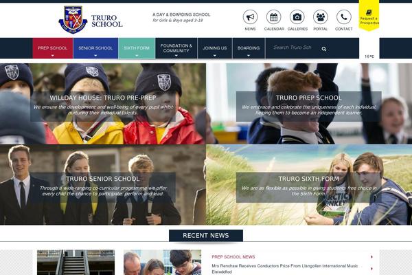
Task: Click the temperature reading beside the search bar
Action: (x=369, y=56)
